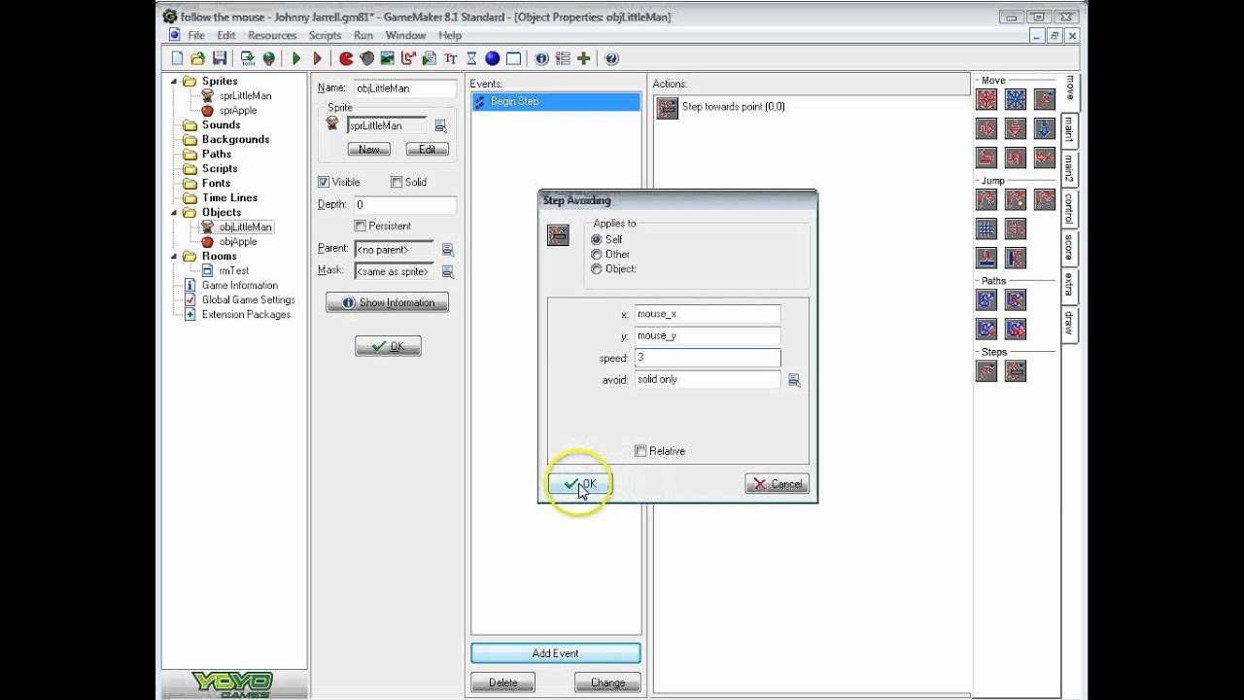Click the Add Event button

pos(556,653)
